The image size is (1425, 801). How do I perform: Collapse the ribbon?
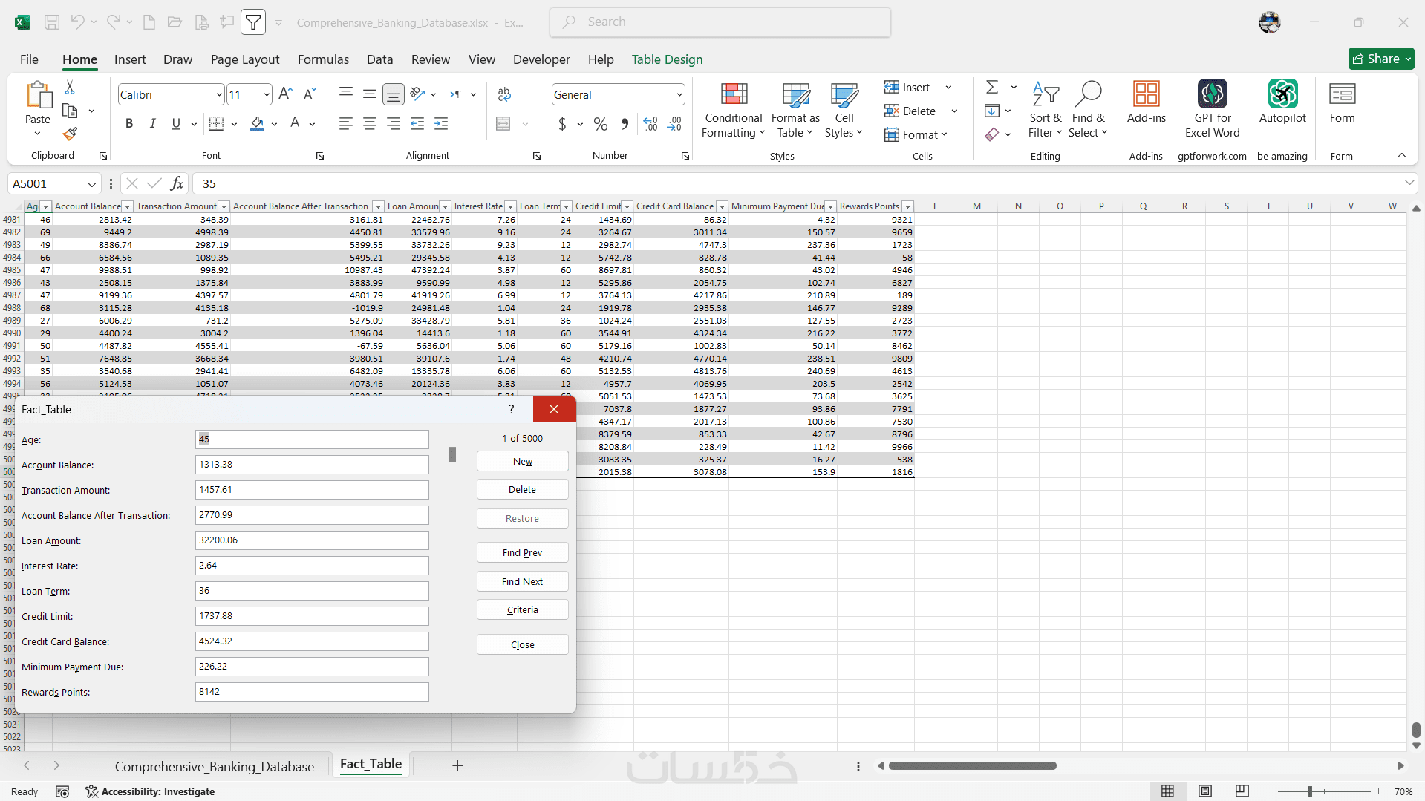click(x=1401, y=155)
